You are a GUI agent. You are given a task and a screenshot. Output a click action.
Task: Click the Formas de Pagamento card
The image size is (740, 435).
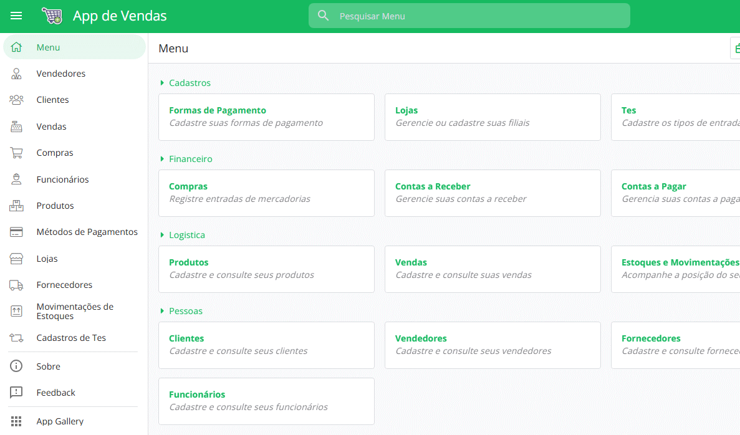pyautogui.click(x=266, y=117)
